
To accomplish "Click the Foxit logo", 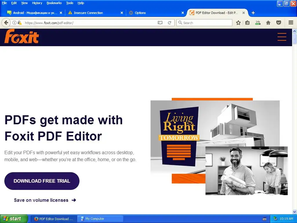I will coord(21,36).
